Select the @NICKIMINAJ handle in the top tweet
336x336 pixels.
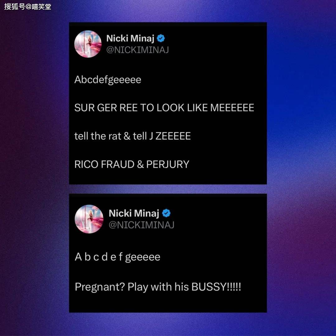tap(138, 50)
